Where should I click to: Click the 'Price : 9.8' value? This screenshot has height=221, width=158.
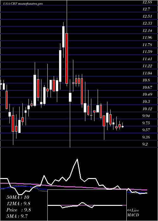coord(18,210)
